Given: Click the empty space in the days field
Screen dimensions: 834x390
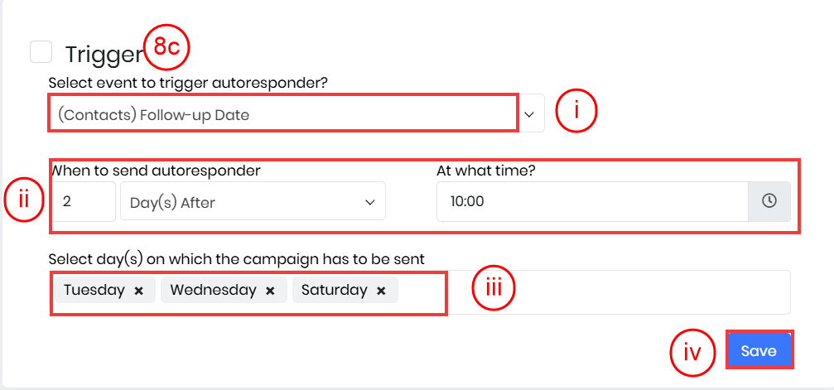Looking at the screenshot, I should coord(646,292).
